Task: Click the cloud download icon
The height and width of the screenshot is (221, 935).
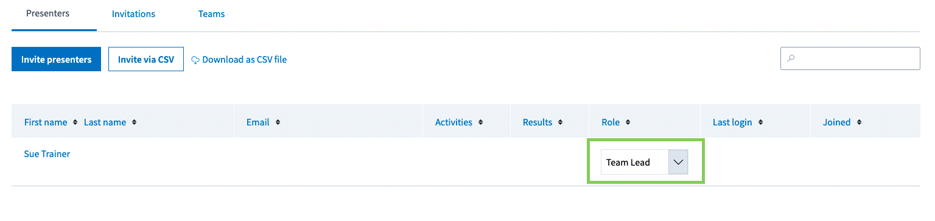Action: click(x=195, y=60)
